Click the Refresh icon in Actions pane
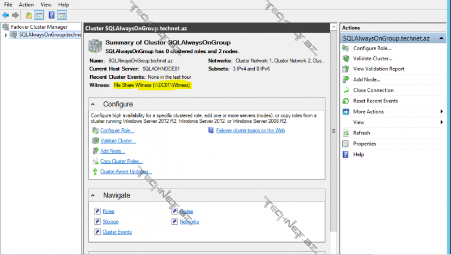This screenshot has height=255, width=451. 346,133
